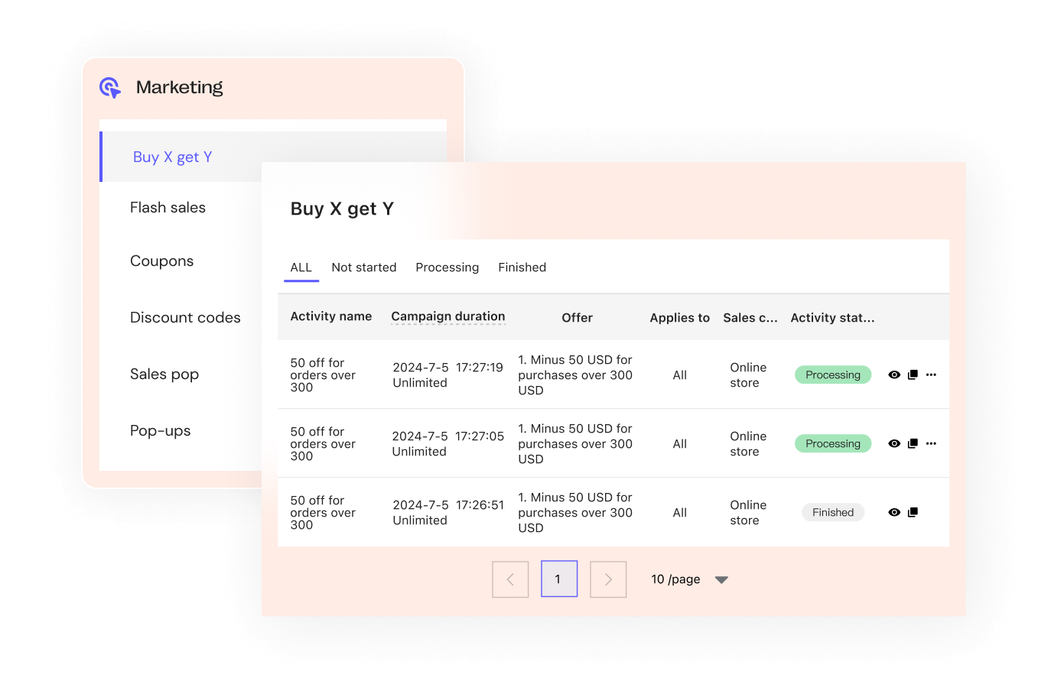Switch to the Processing tab
The width and height of the screenshot is (1048, 684).
[447, 267]
